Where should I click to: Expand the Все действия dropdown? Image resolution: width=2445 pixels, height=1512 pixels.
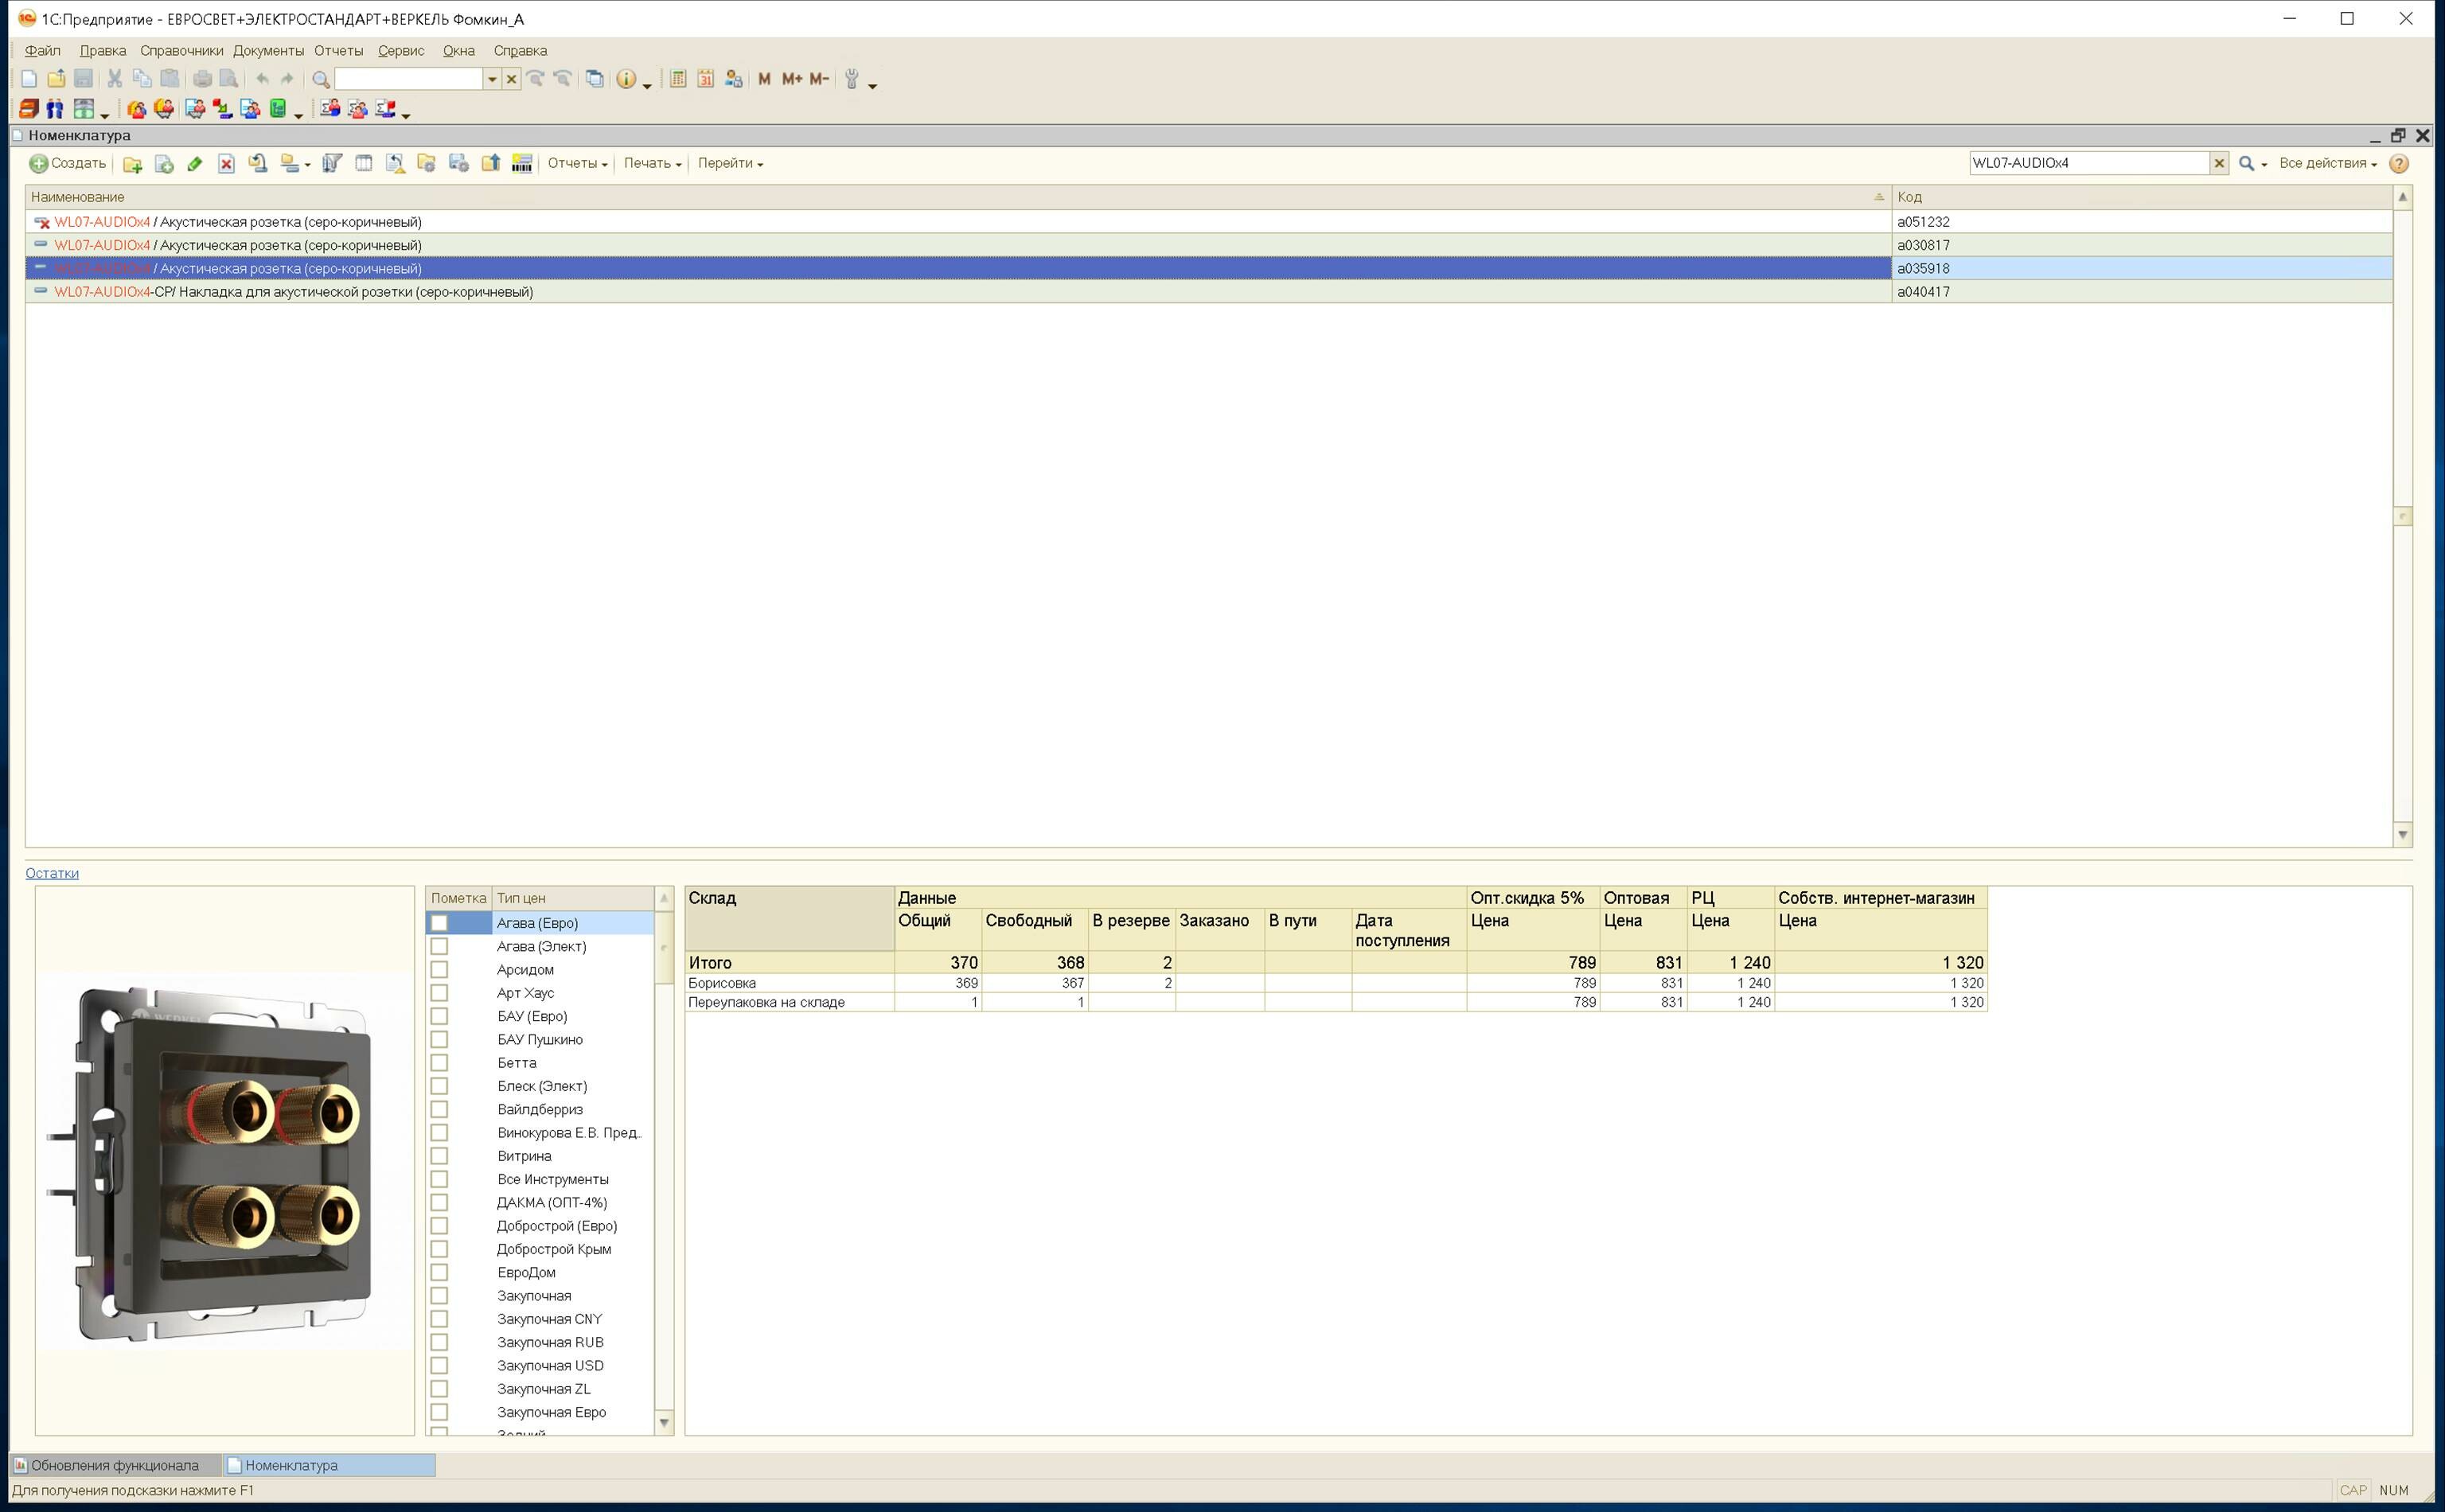tap(2327, 164)
